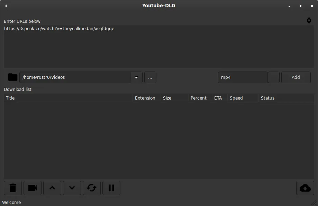
Task: Close the Youtube-DLG window
Action: pos(312,6)
